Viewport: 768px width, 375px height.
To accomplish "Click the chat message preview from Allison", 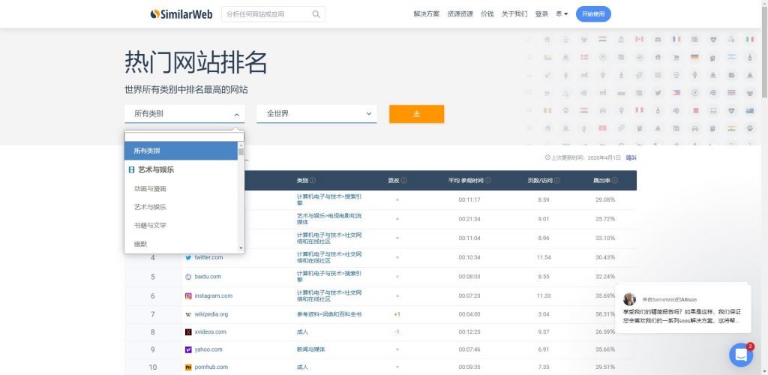I will (681, 316).
